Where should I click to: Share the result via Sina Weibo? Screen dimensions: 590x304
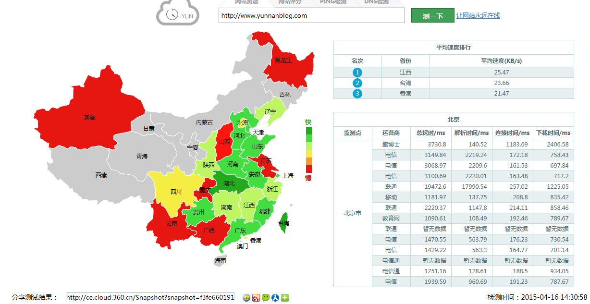pos(256,298)
